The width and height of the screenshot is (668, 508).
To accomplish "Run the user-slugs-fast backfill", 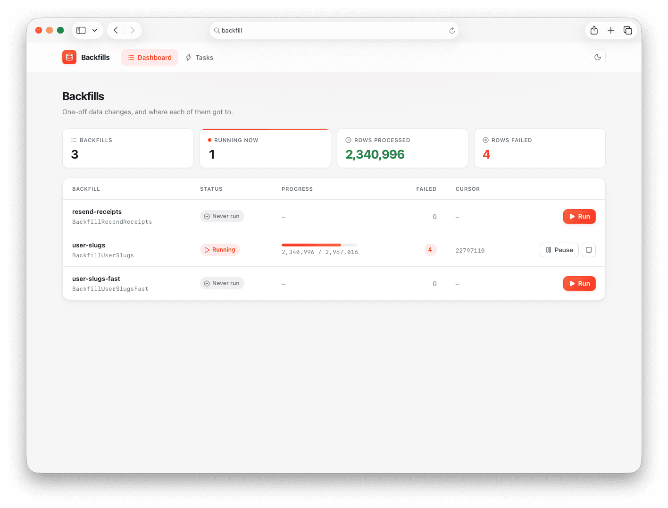I will tap(579, 283).
